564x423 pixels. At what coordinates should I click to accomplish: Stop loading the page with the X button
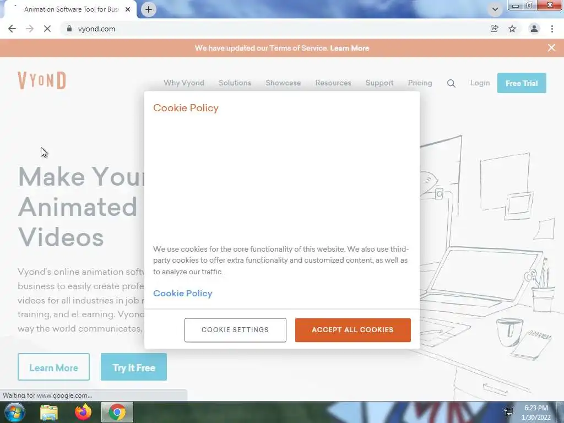coord(47,29)
